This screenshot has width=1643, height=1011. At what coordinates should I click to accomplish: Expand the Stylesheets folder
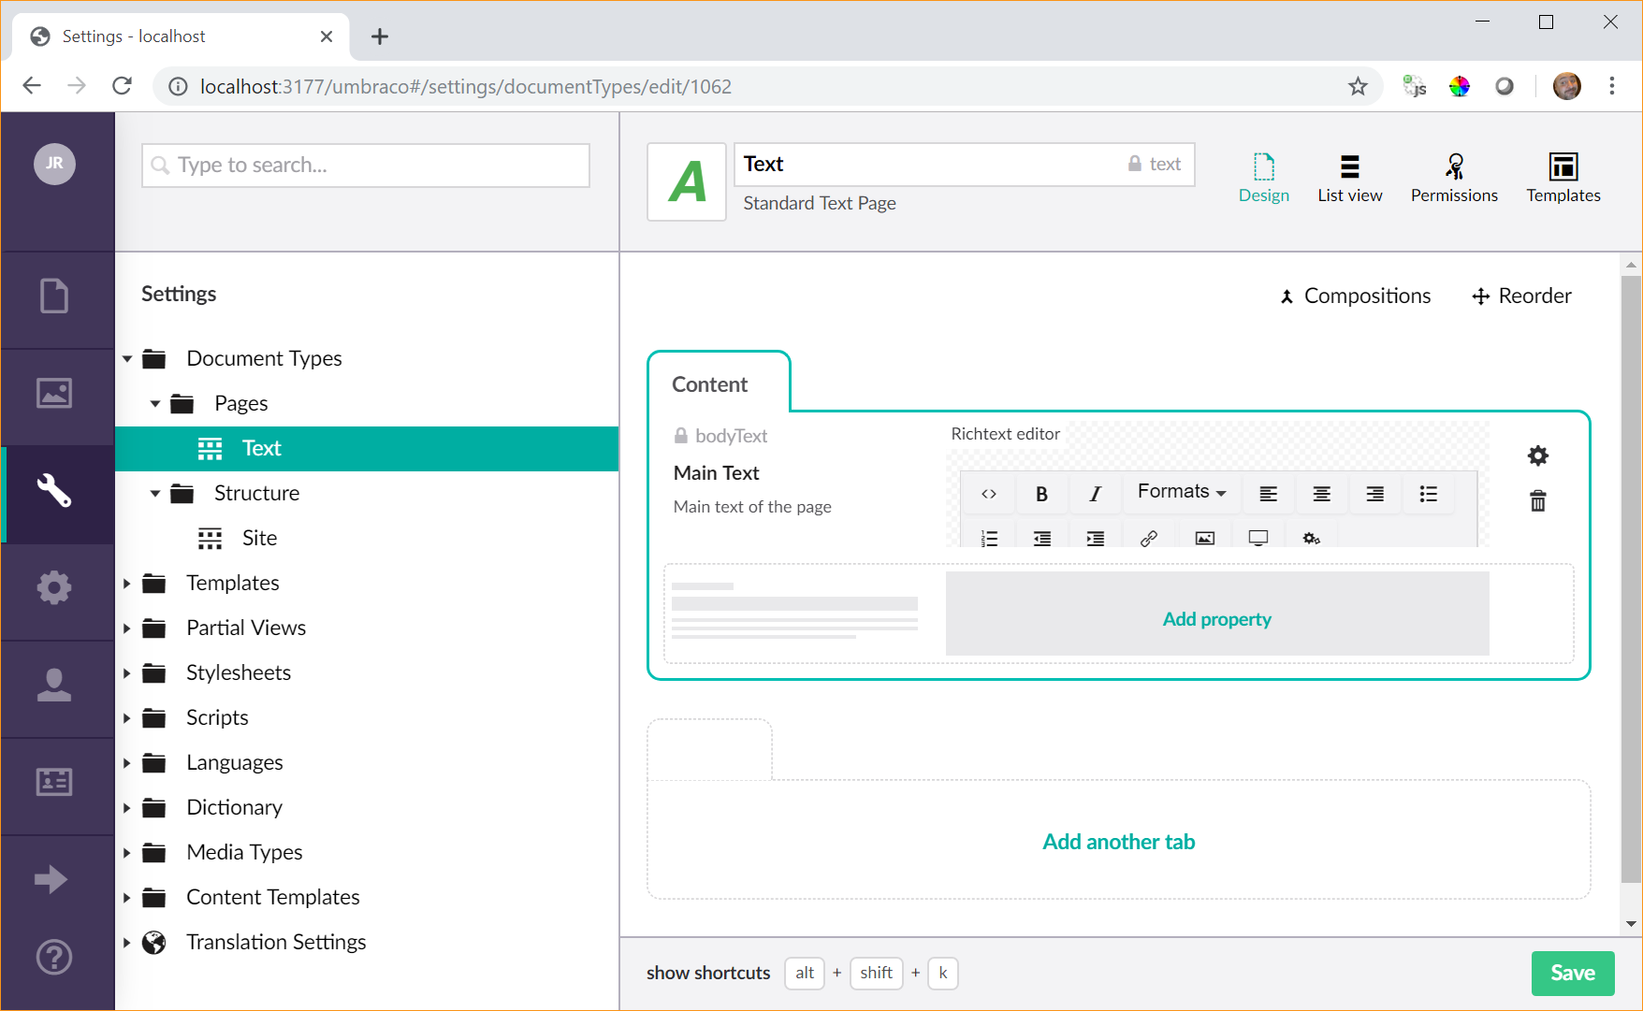point(127,673)
